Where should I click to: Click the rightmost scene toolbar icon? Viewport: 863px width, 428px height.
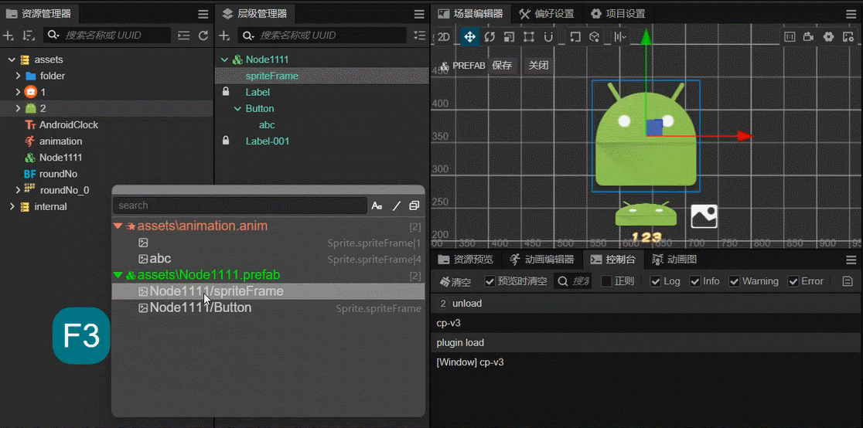(x=848, y=37)
